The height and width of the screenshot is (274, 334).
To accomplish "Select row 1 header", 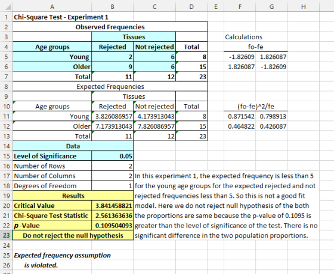I will tap(7, 17).
